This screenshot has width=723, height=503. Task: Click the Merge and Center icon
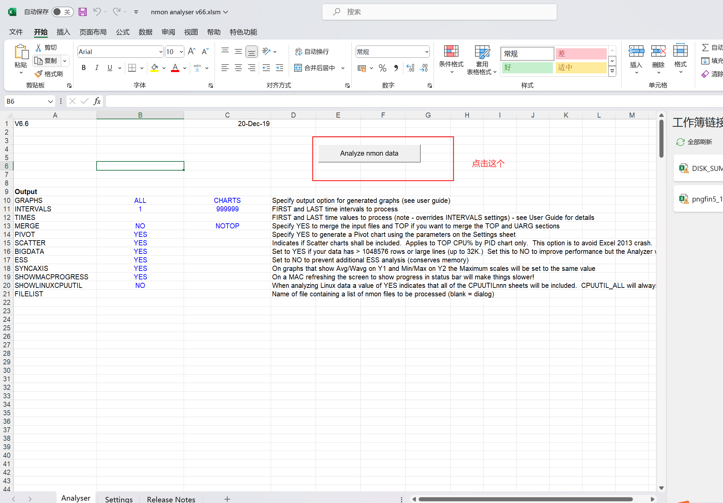tap(298, 68)
